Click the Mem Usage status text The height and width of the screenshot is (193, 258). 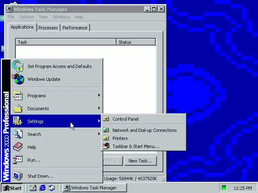[131, 179]
